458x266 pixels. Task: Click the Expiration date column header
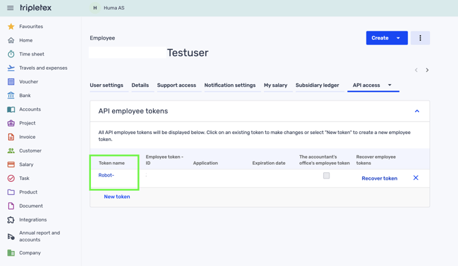click(269, 163)
